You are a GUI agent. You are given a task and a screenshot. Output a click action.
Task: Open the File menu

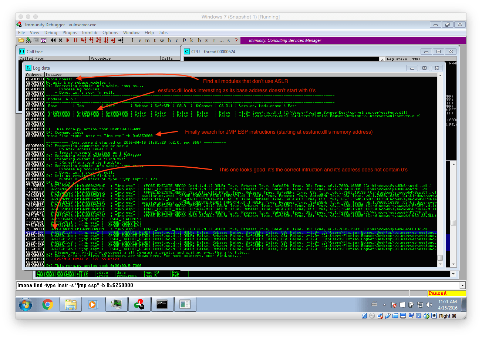[22, 33]
